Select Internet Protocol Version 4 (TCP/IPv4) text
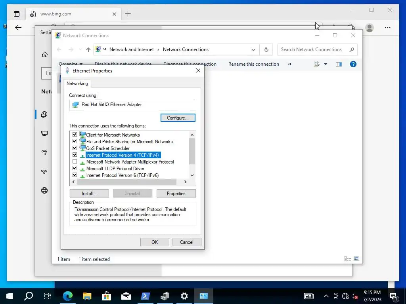The height and width of the screenshot is (304, 406). pos(123,155)
